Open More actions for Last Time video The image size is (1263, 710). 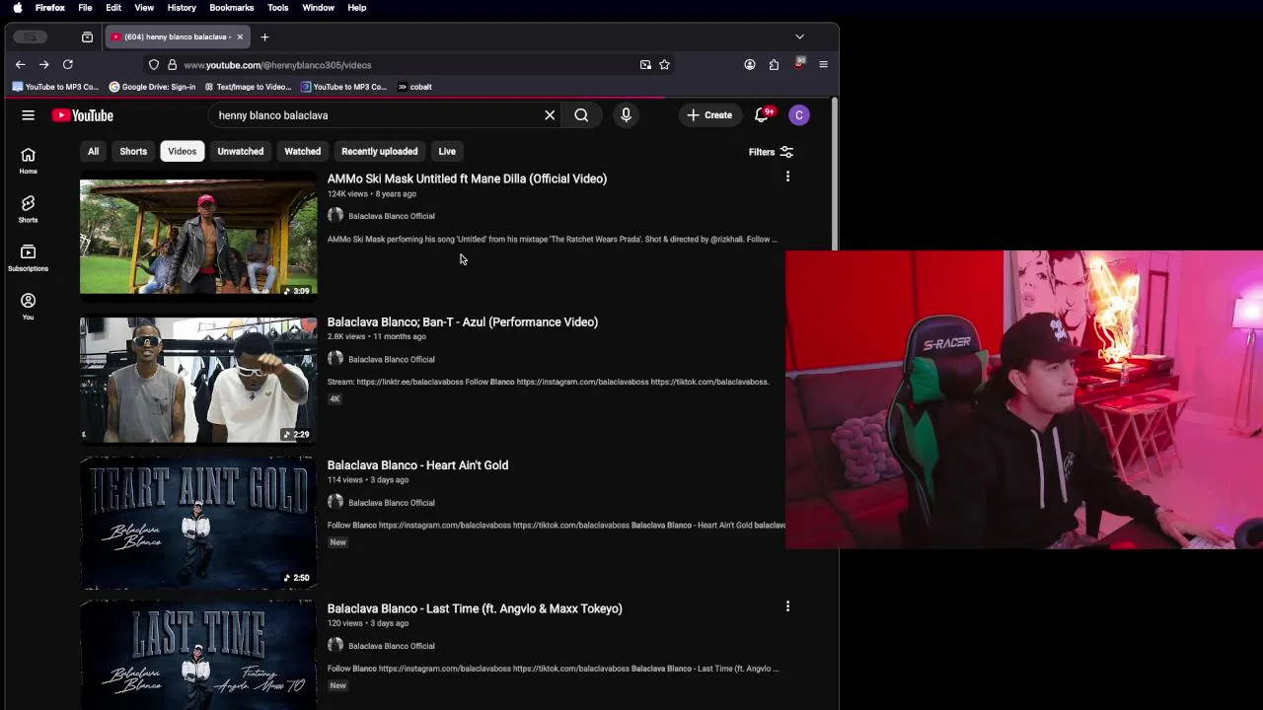pos(787,606)
